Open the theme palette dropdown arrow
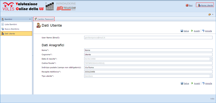 click(213, 14)
